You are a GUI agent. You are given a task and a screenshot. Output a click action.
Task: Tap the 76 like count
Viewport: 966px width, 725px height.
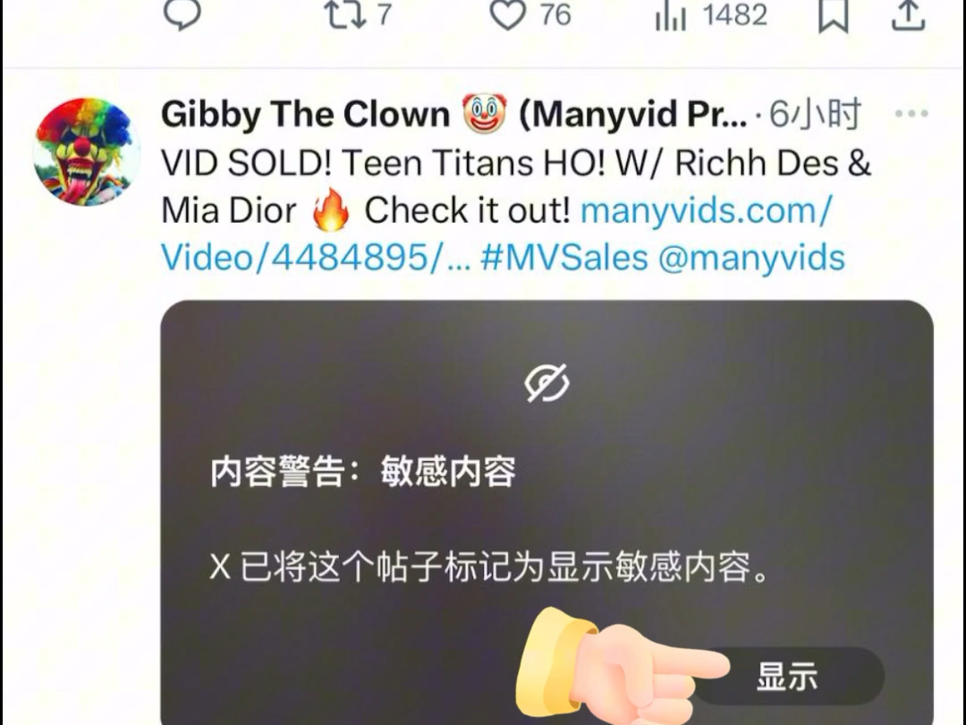(x=555, y=13)
